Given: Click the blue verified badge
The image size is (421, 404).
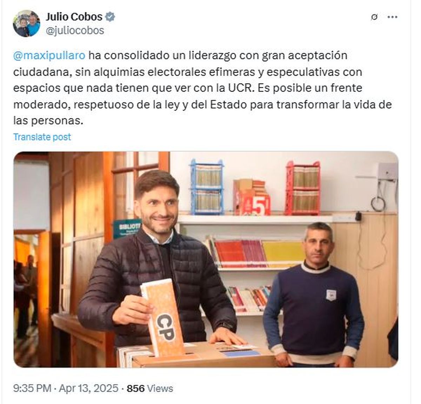Looking at the screenshot, I should [110, 16].
